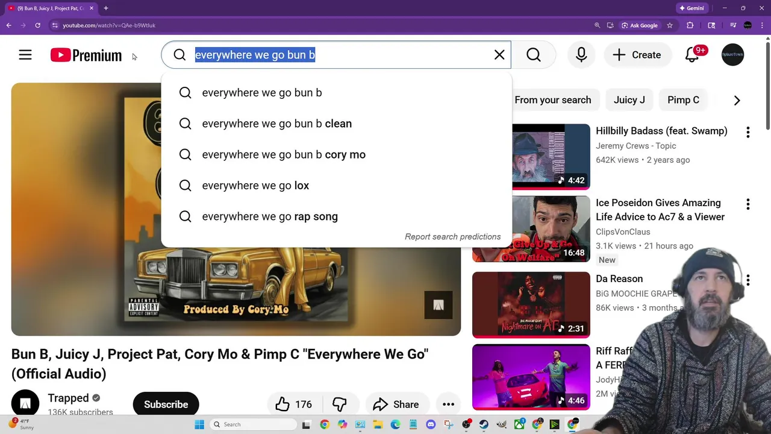Open Chrome extensions puzzle icon
This screenshot has width=771, height=434.
[x=690, y=25]
